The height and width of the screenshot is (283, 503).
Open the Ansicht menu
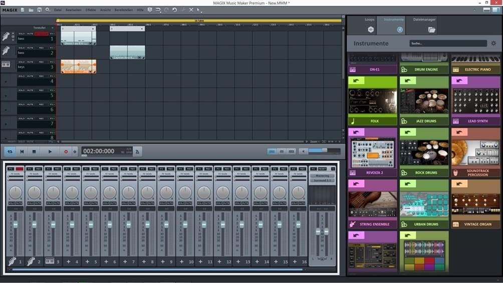point(105,10)
